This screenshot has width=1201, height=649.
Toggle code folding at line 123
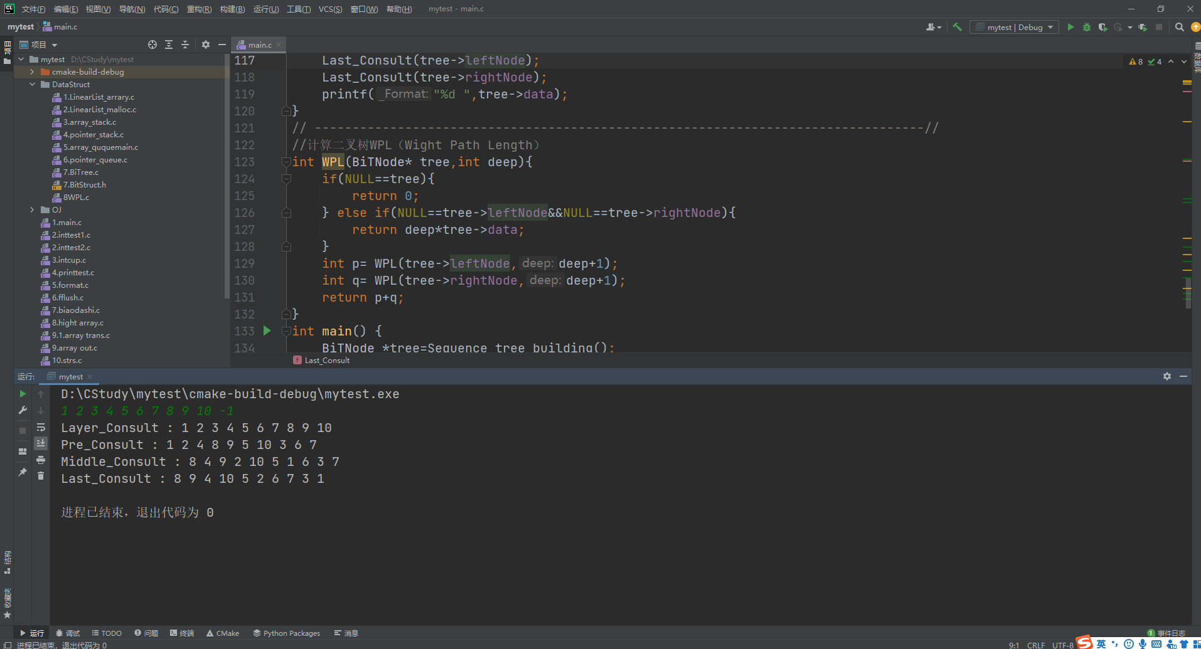pyautogui.click(x=286, y=162)
